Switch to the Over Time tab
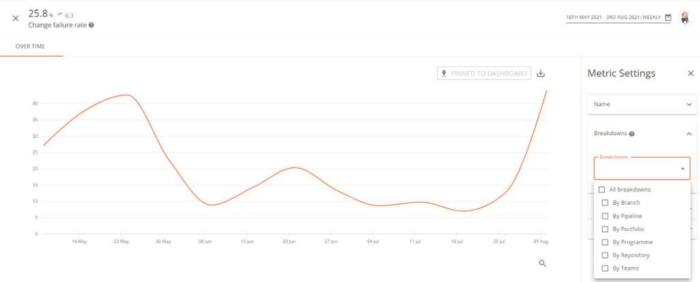This screenshot has height=282, width=700. [x=31, y=46]
